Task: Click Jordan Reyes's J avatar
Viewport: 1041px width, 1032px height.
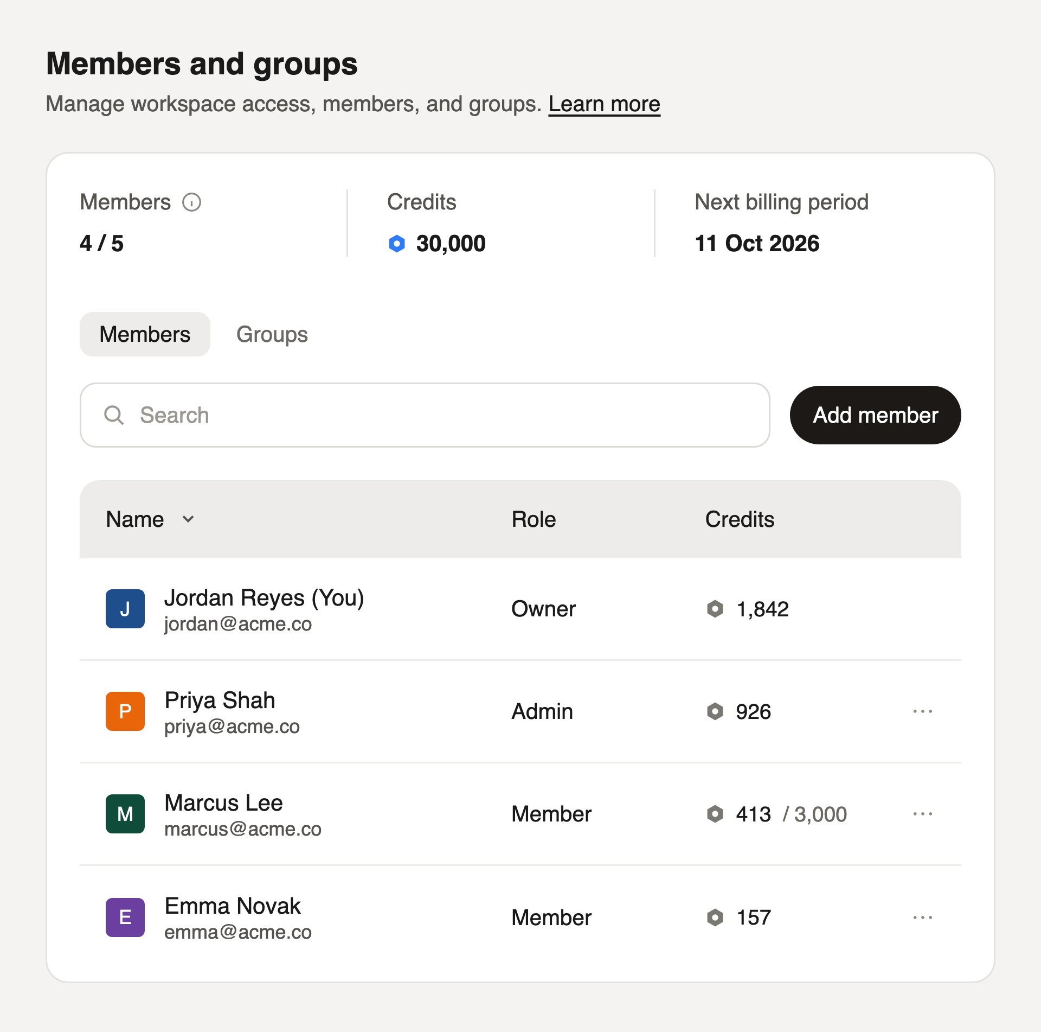Action: (x=125, y=609)
